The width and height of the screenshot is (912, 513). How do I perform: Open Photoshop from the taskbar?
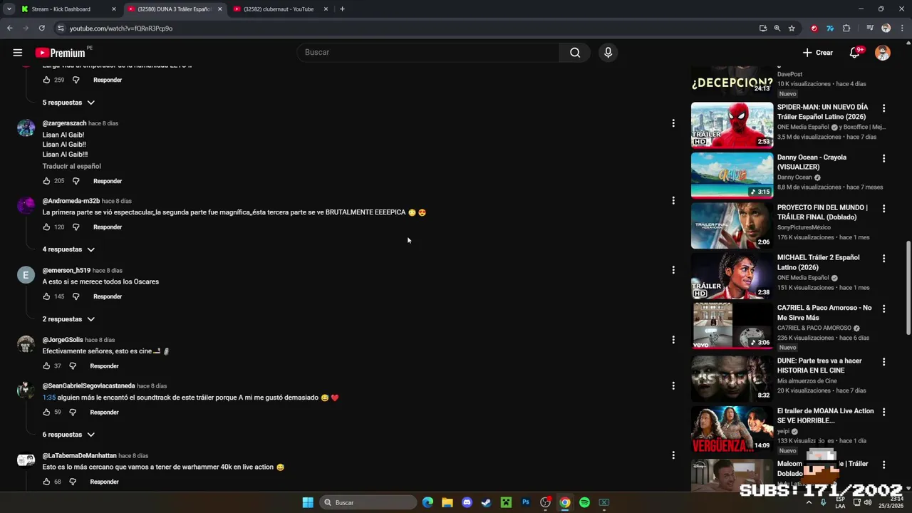coord(526,502)
